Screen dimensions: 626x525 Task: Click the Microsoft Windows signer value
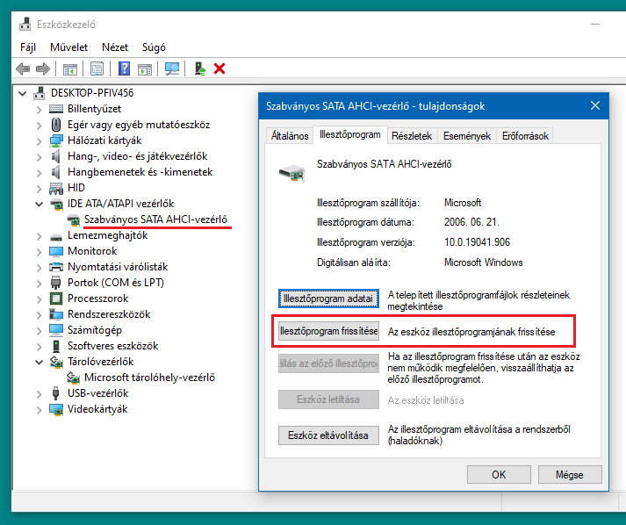click(x=484, y=262)
